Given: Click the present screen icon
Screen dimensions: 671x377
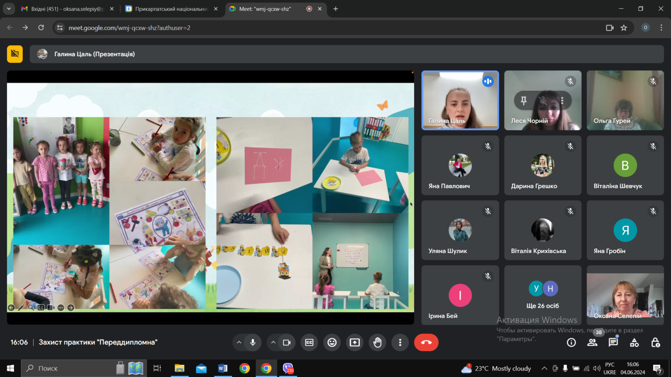Looking at the screenshot, I should pyautogui.click(x=355, y=343).
